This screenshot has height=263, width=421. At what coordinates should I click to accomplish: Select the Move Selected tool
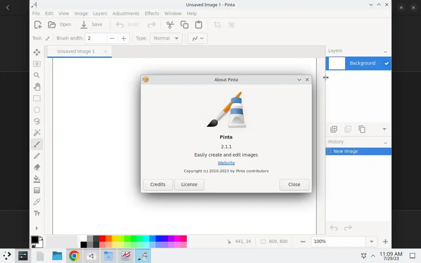pos(37,52)
